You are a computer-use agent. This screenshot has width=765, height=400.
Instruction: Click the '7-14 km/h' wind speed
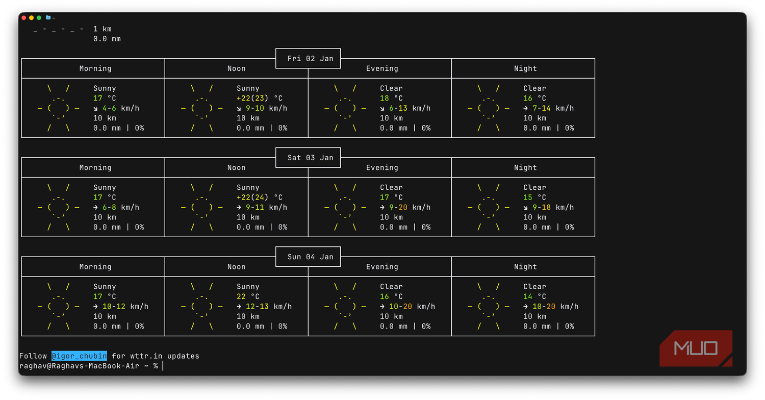(553, 108)
